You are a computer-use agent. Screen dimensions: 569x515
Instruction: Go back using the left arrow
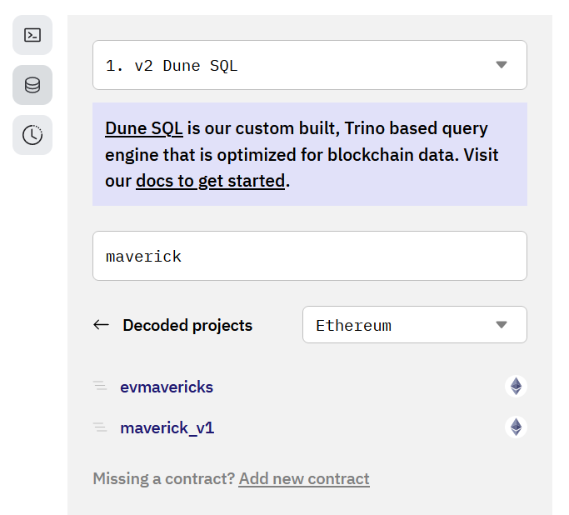[102, 325]
